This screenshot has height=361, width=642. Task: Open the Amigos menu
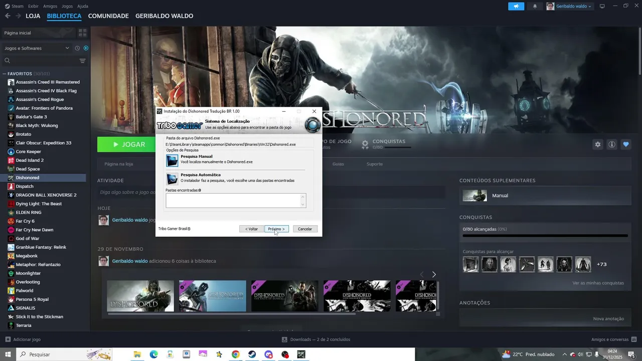click(50, 6)
